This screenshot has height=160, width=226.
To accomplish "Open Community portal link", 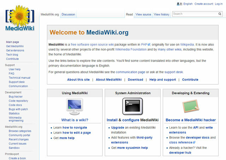I will pyautogui.click(x=19, y=135).
